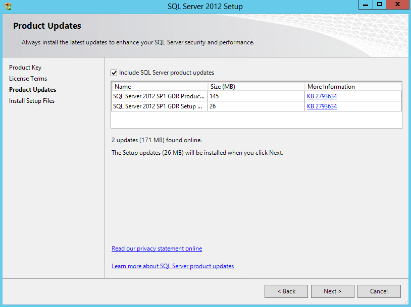Screen dimensions: 411x307
Task: Select the License Terms step
Action: 28,79
